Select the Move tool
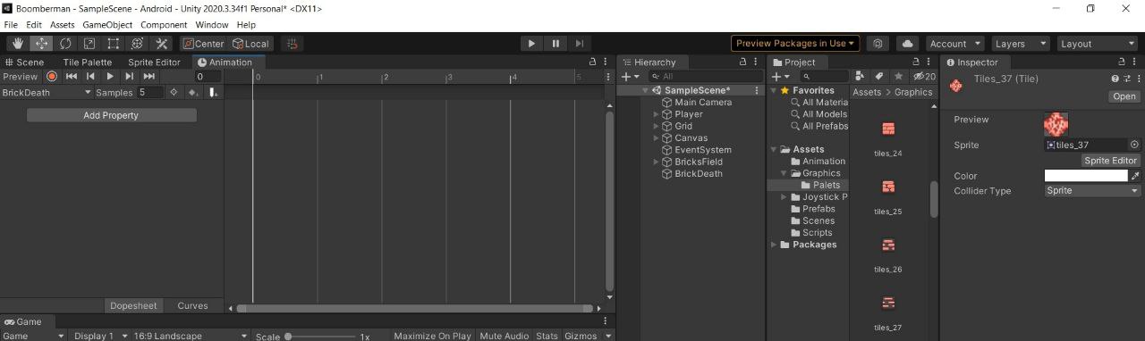1145x341 pixels. click(42, 44)
